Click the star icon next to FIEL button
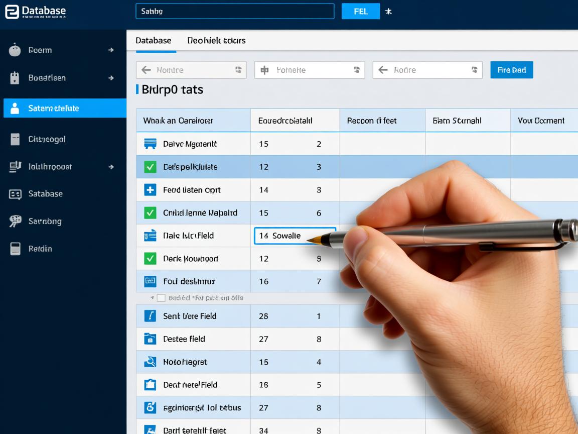The height and width of the screenshot is (434, 578). [388, 12]
